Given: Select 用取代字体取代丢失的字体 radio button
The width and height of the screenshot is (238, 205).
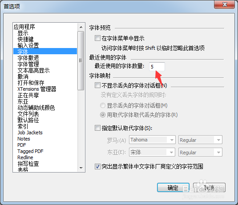Looking at the screenshot, I should pyautogui.click(x=103, y=115).
